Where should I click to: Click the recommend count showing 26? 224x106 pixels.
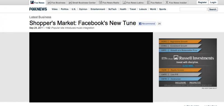point(159,24)
